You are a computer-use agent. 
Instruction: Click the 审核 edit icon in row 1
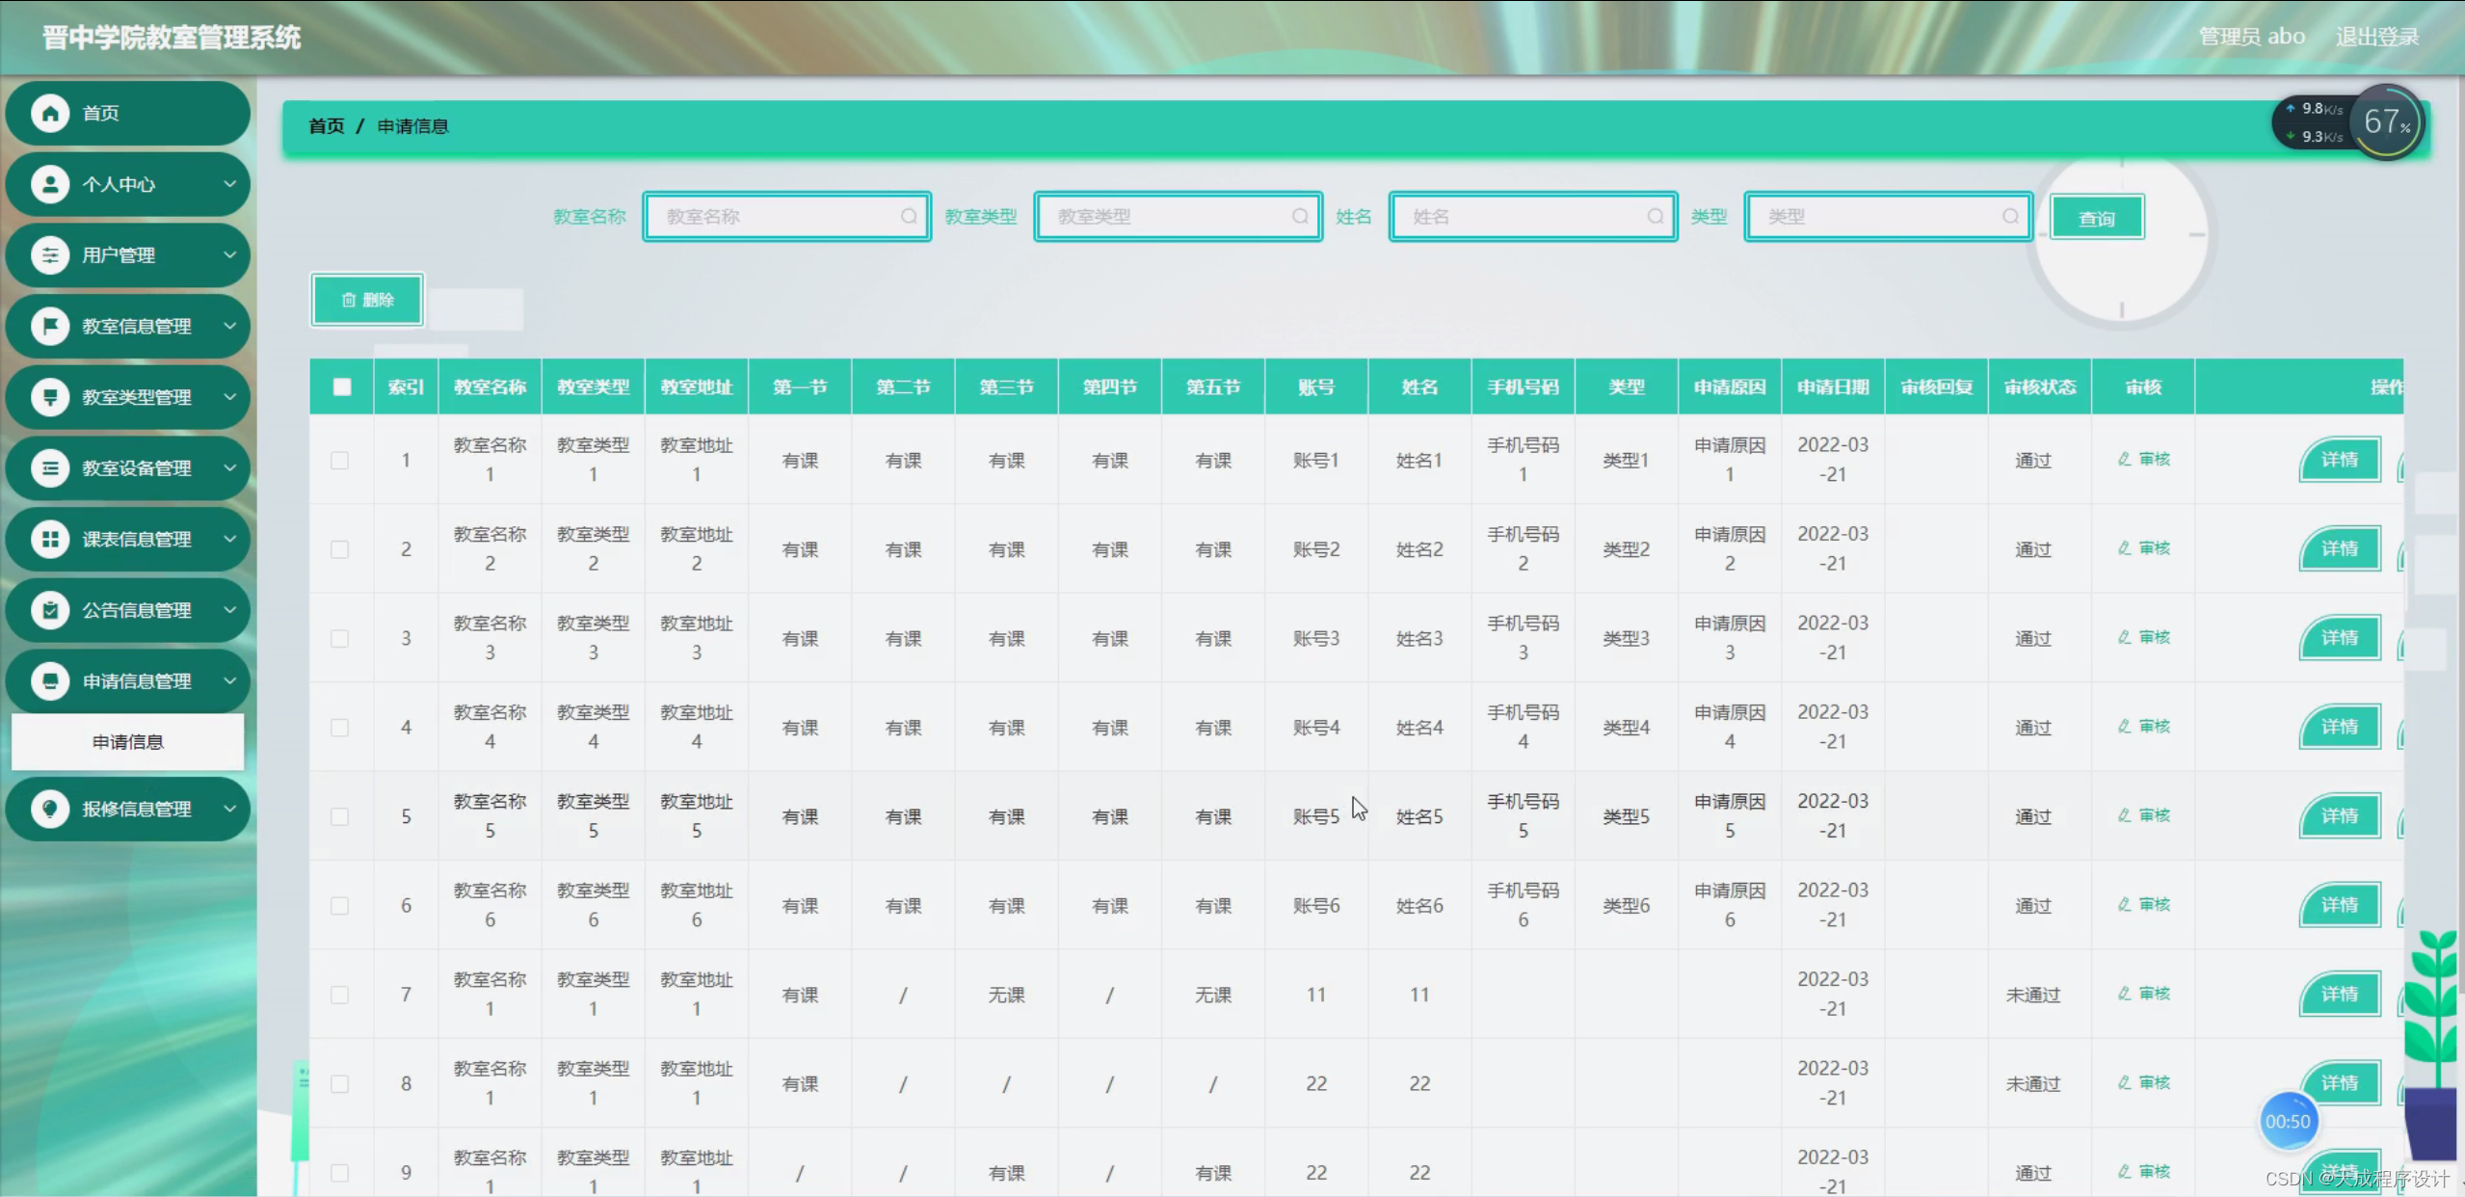2124,460
